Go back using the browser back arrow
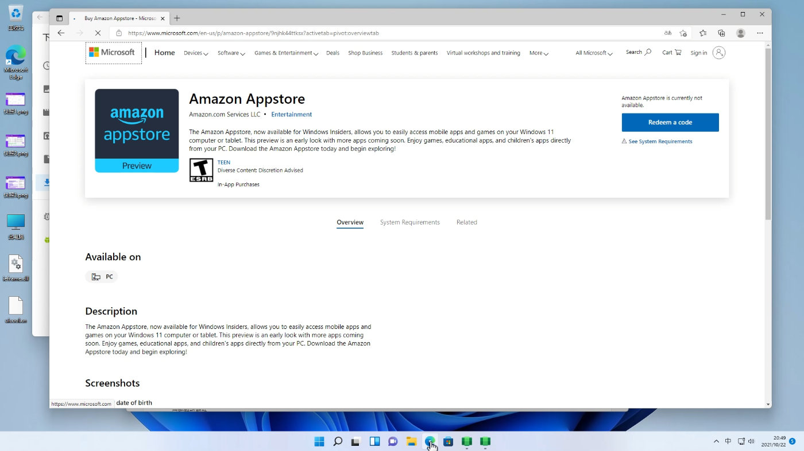The width and height of the screenshot is (804, 451). [x=61, y=33]
